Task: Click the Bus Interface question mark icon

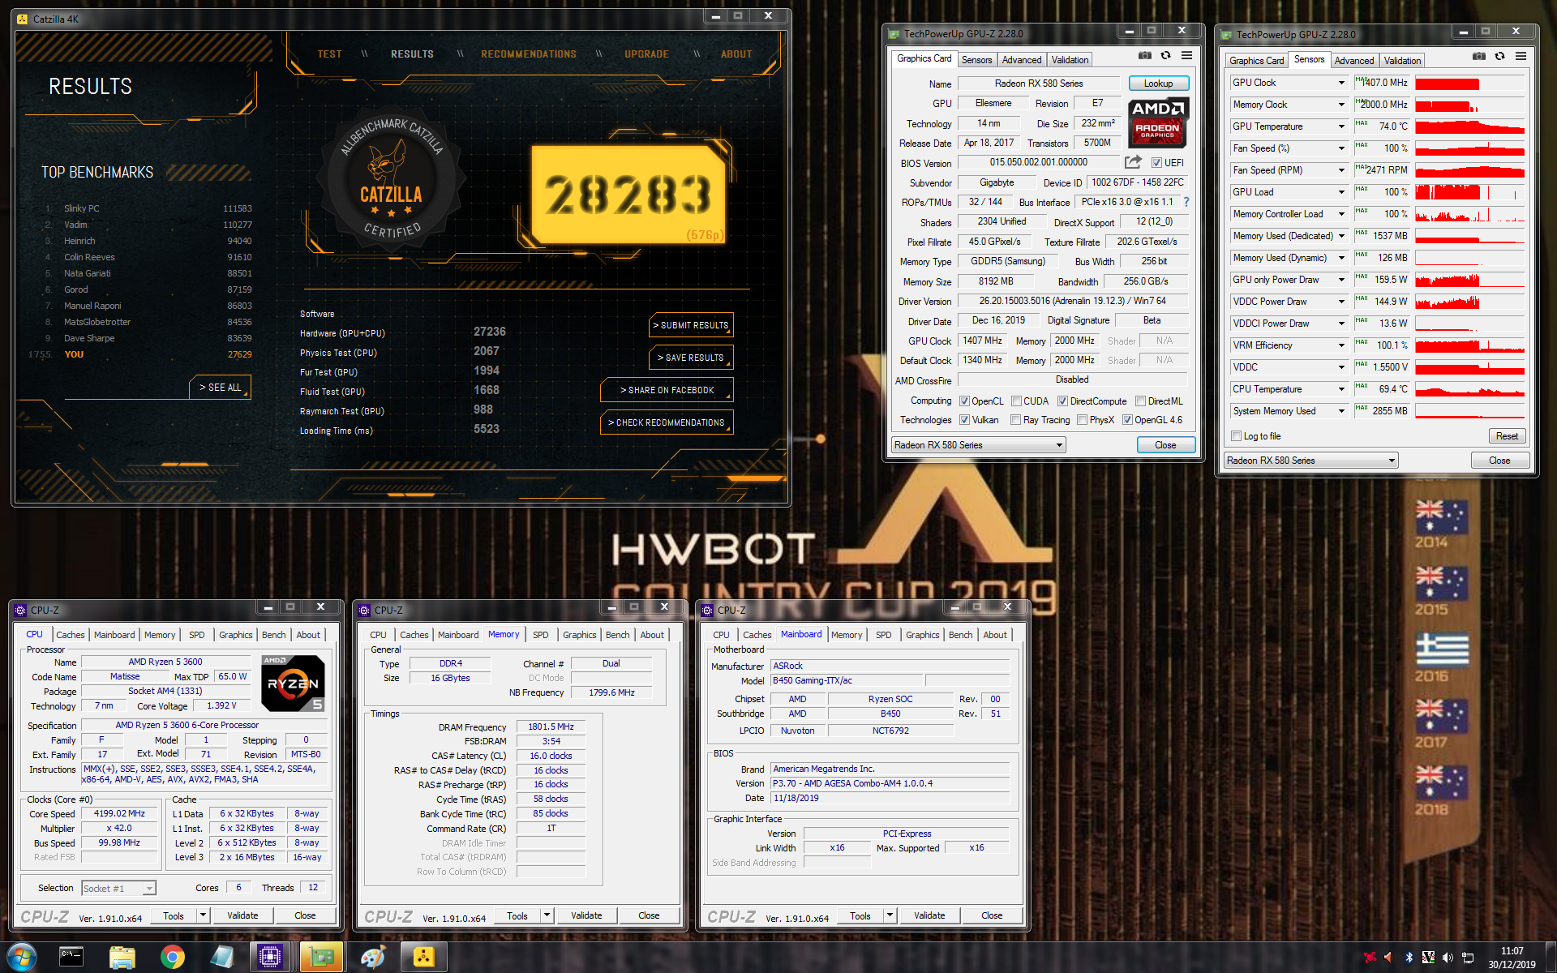Action: tap(1186, 202)
